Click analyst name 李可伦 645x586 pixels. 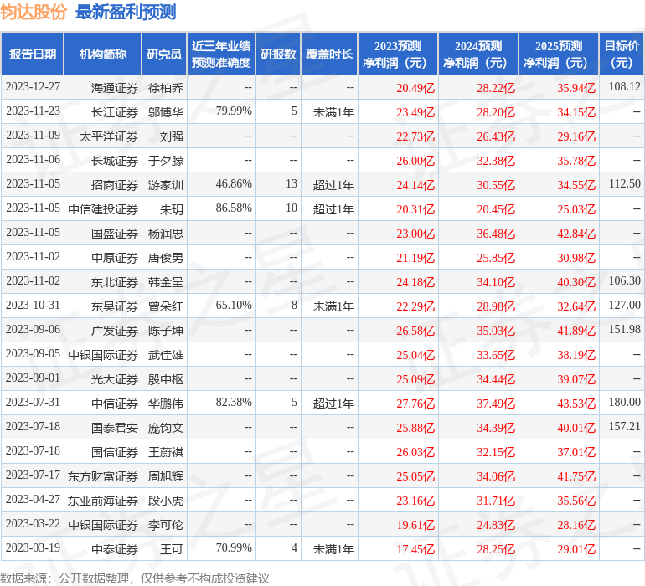(x=165, y=525)
